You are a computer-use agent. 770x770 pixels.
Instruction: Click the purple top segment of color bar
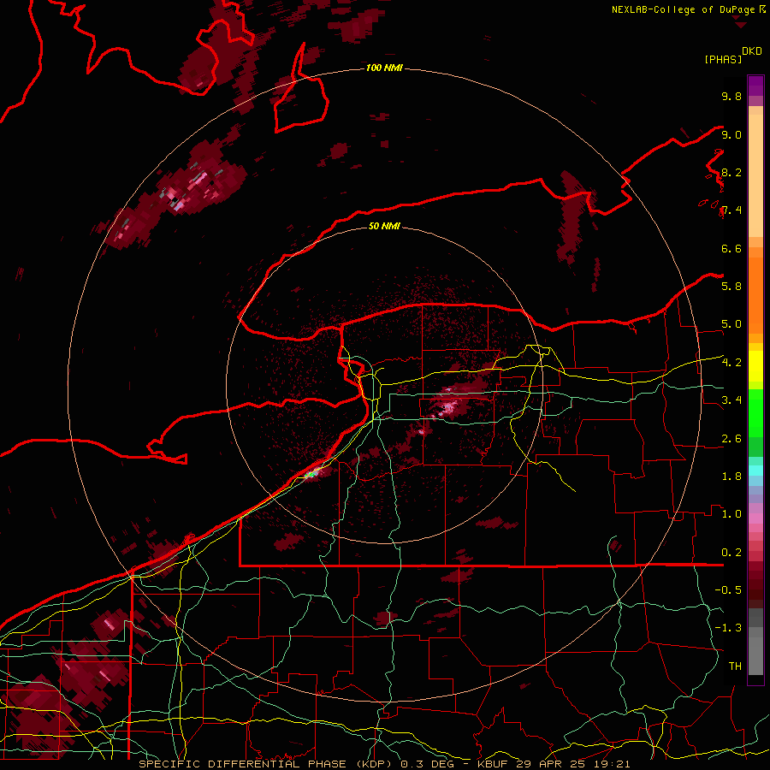tap(755, 86)
